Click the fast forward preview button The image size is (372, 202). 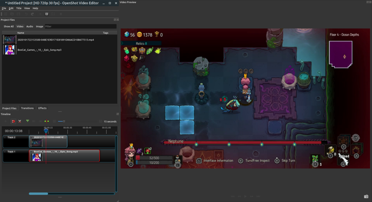point(251,196)
